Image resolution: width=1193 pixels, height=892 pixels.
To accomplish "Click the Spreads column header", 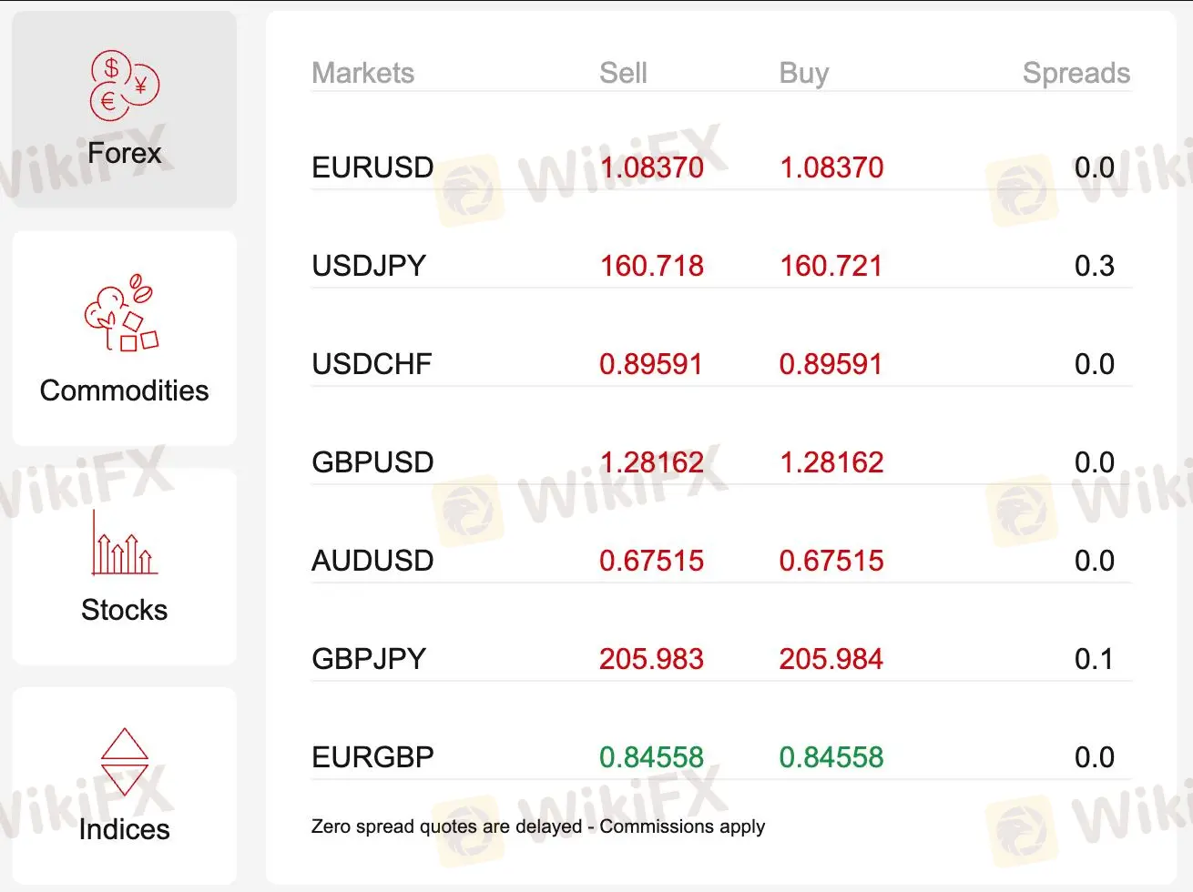I will (1076, 73).
